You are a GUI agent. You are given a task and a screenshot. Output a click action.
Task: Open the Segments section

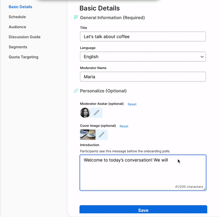click(18, 47)
